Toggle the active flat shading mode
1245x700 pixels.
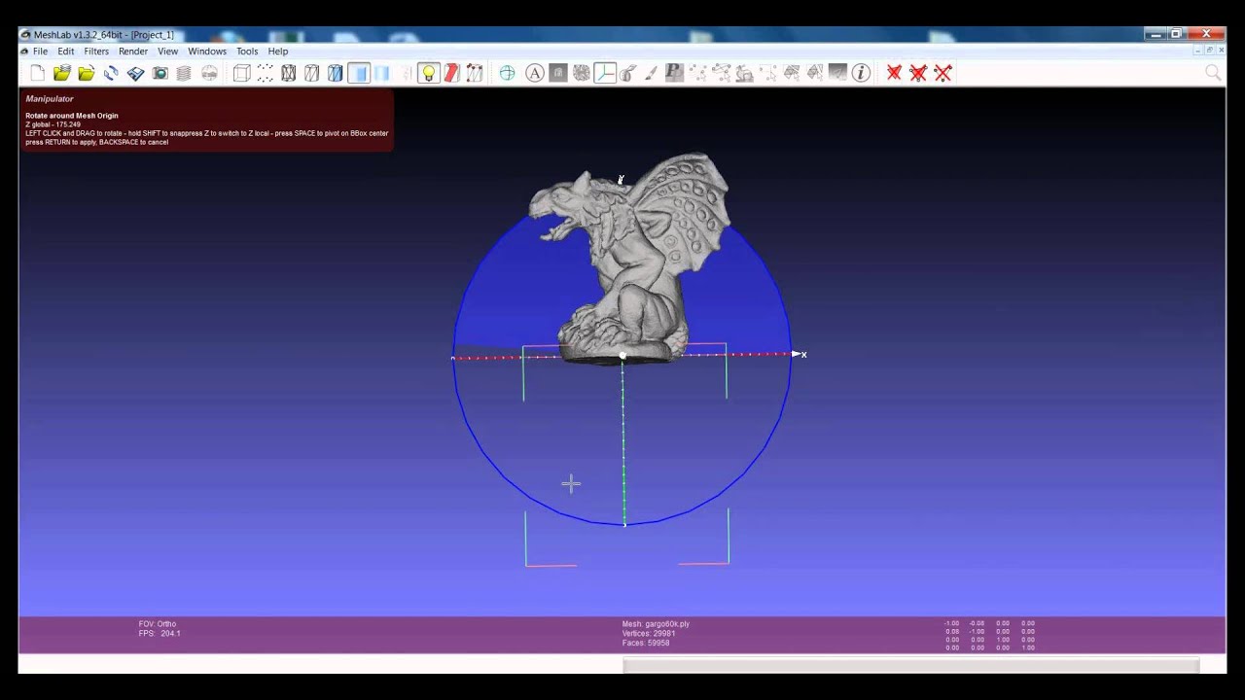[x=359, y=73]
